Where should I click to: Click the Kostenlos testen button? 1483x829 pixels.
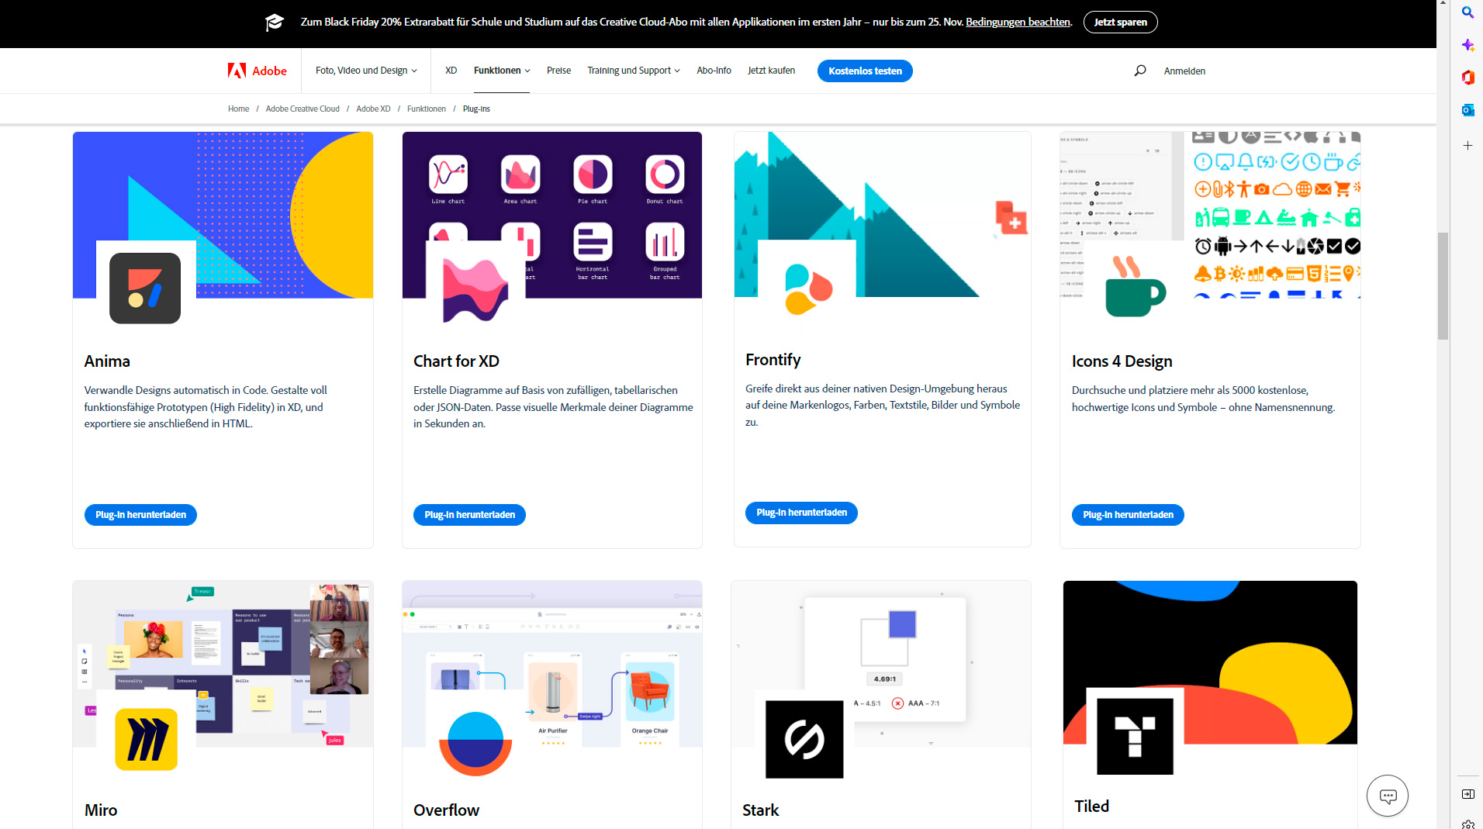point(865,71)
